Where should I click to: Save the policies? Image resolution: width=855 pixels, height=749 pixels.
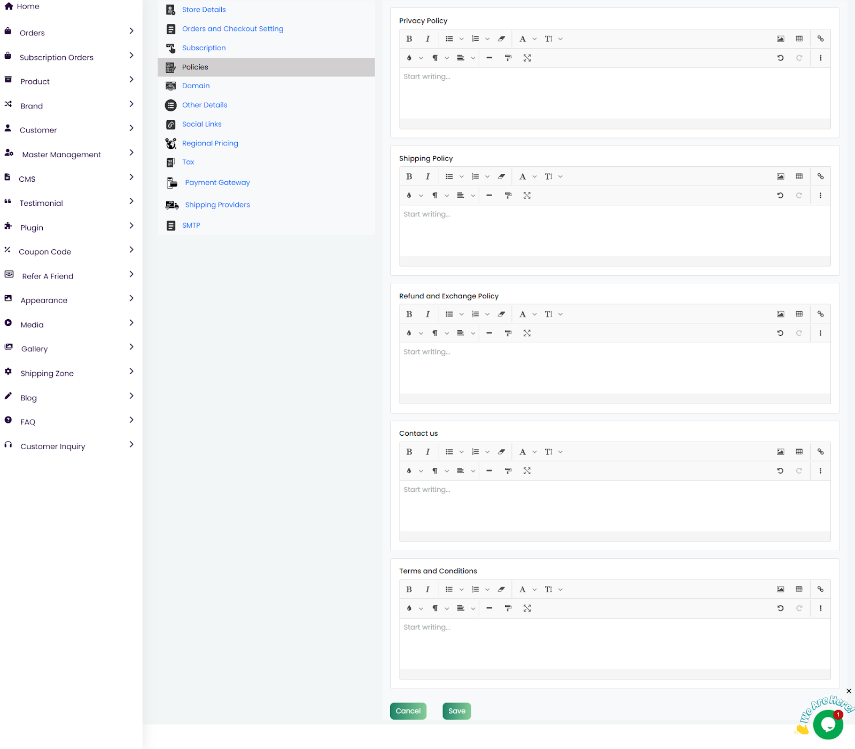point(456,711)
